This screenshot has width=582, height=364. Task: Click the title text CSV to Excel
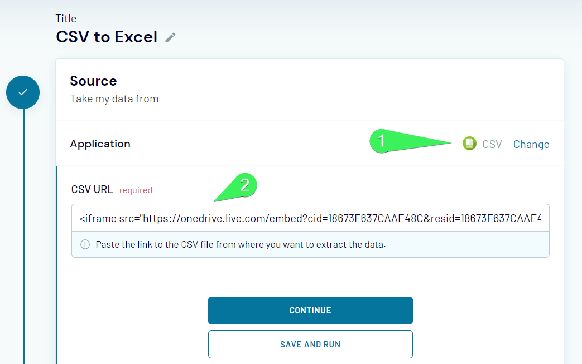[105, 37]
